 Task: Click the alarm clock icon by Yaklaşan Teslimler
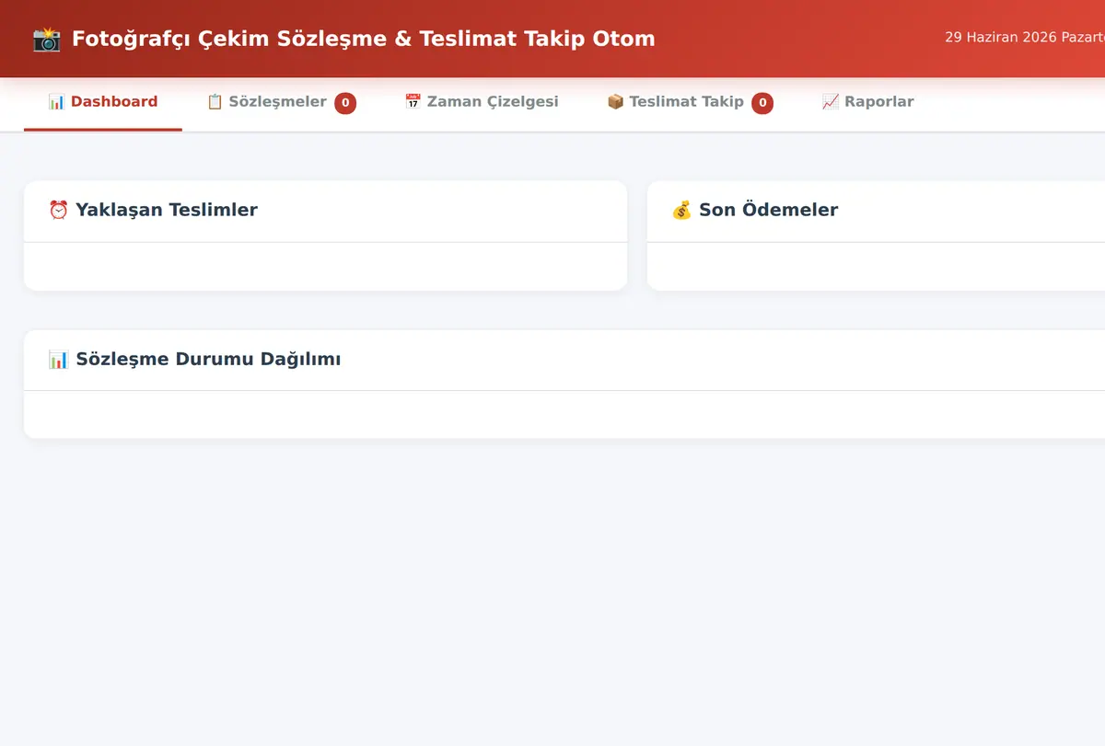click(59, 210)
